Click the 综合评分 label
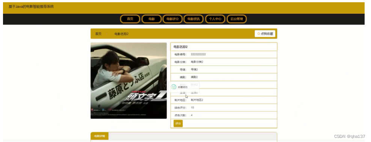 [x=181, y=108]
